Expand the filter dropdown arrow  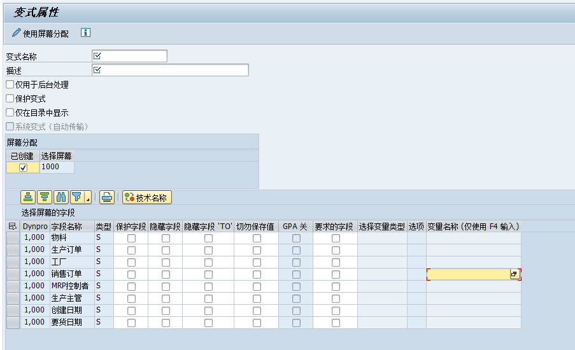point(87,199)
